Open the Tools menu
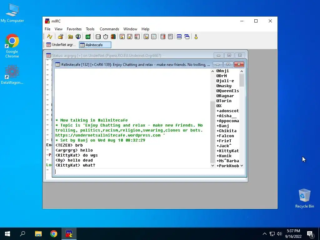 pos(90,29)
